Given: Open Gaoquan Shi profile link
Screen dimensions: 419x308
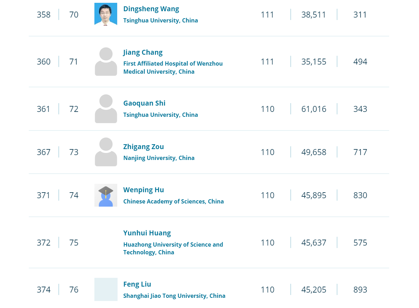Looking at the screenshot, I should pyautogui.click(x=144, y=103).
